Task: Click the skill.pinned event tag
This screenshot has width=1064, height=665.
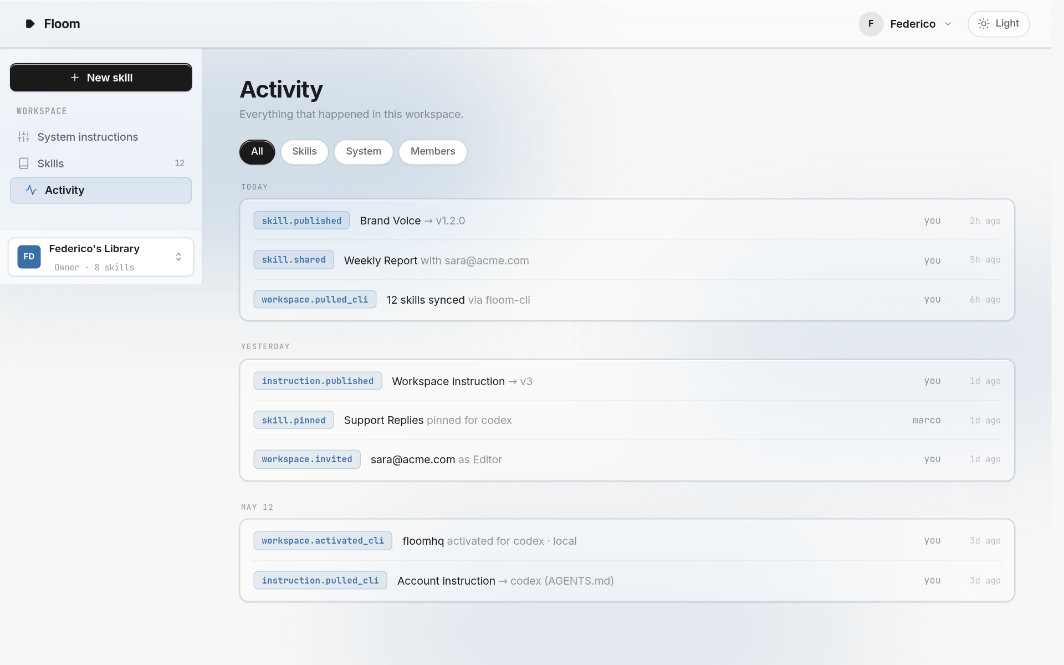Action: tap(294, 420)
